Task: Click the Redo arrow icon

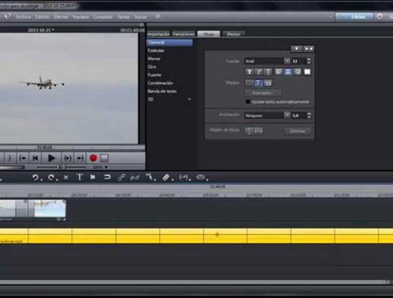Action: [51, 177]
